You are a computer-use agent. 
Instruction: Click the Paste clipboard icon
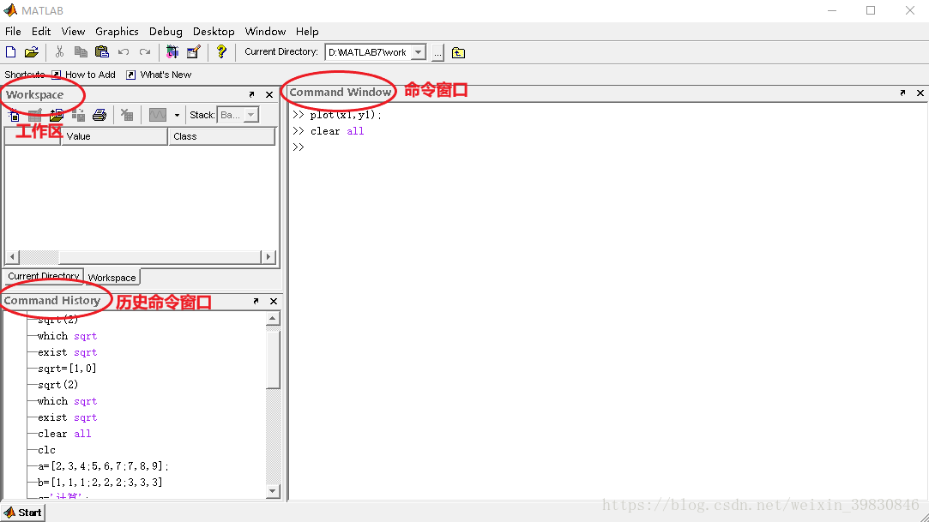click(x=102, y=52)
